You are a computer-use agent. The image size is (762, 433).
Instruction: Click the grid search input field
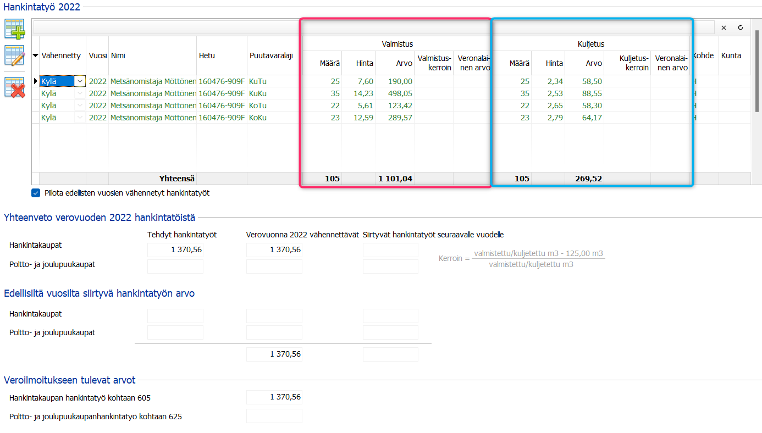pyautogui.click(x=373, y=27)
